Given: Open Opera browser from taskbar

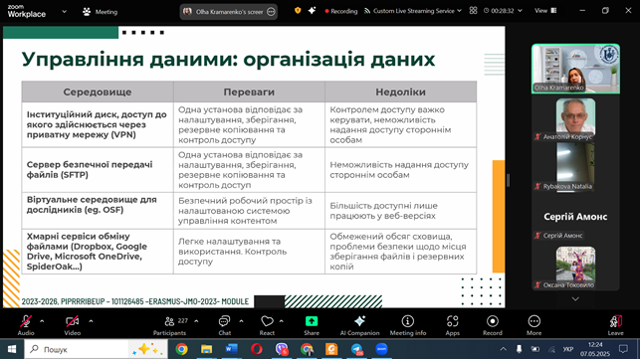Looking at the screenshot, I should tap(257, 349).
